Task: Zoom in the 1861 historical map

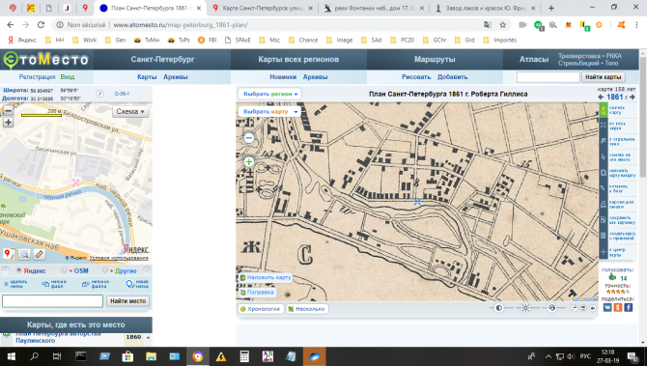Action: 249,161
